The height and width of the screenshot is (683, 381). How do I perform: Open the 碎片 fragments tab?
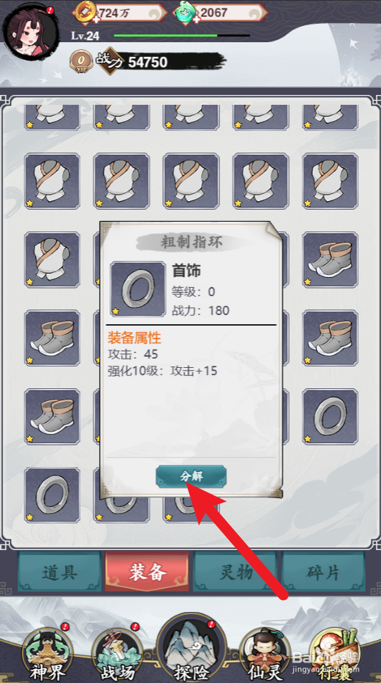pos(323,573)
